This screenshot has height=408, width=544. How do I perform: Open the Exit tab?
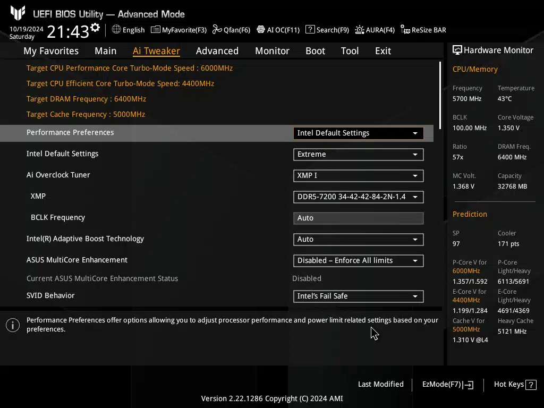click(x=383, y=51)
